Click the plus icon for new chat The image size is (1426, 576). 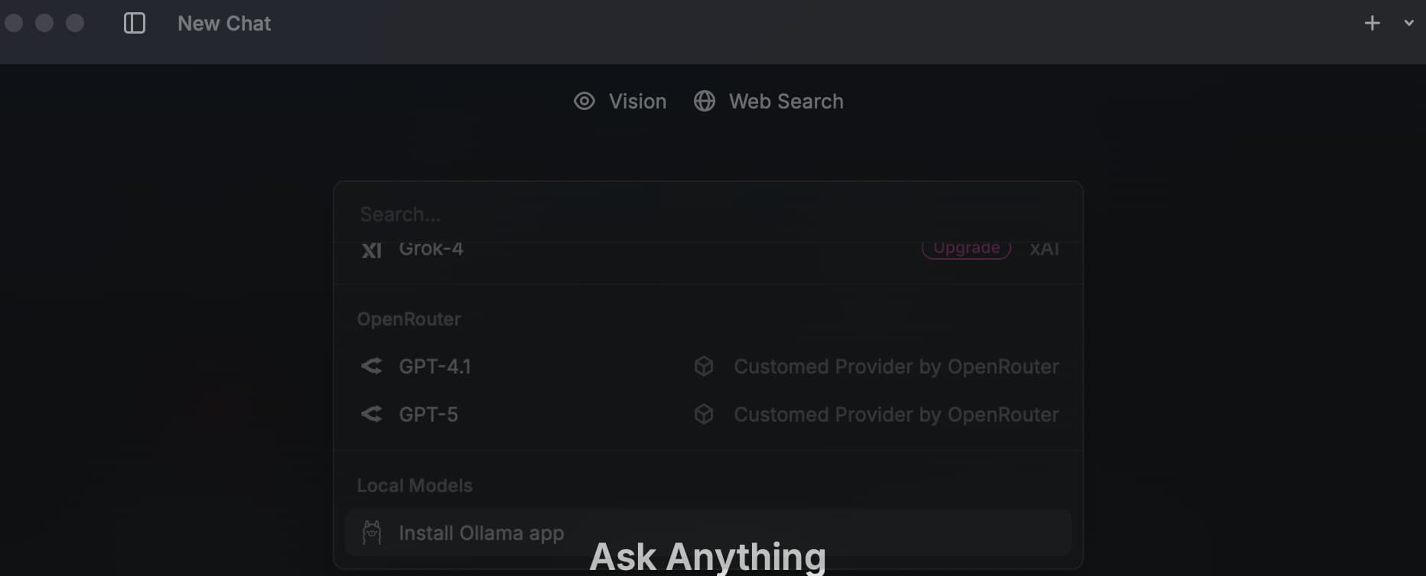[x=1372, y=23]
